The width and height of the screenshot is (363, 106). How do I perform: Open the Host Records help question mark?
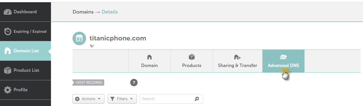(134, 83)
